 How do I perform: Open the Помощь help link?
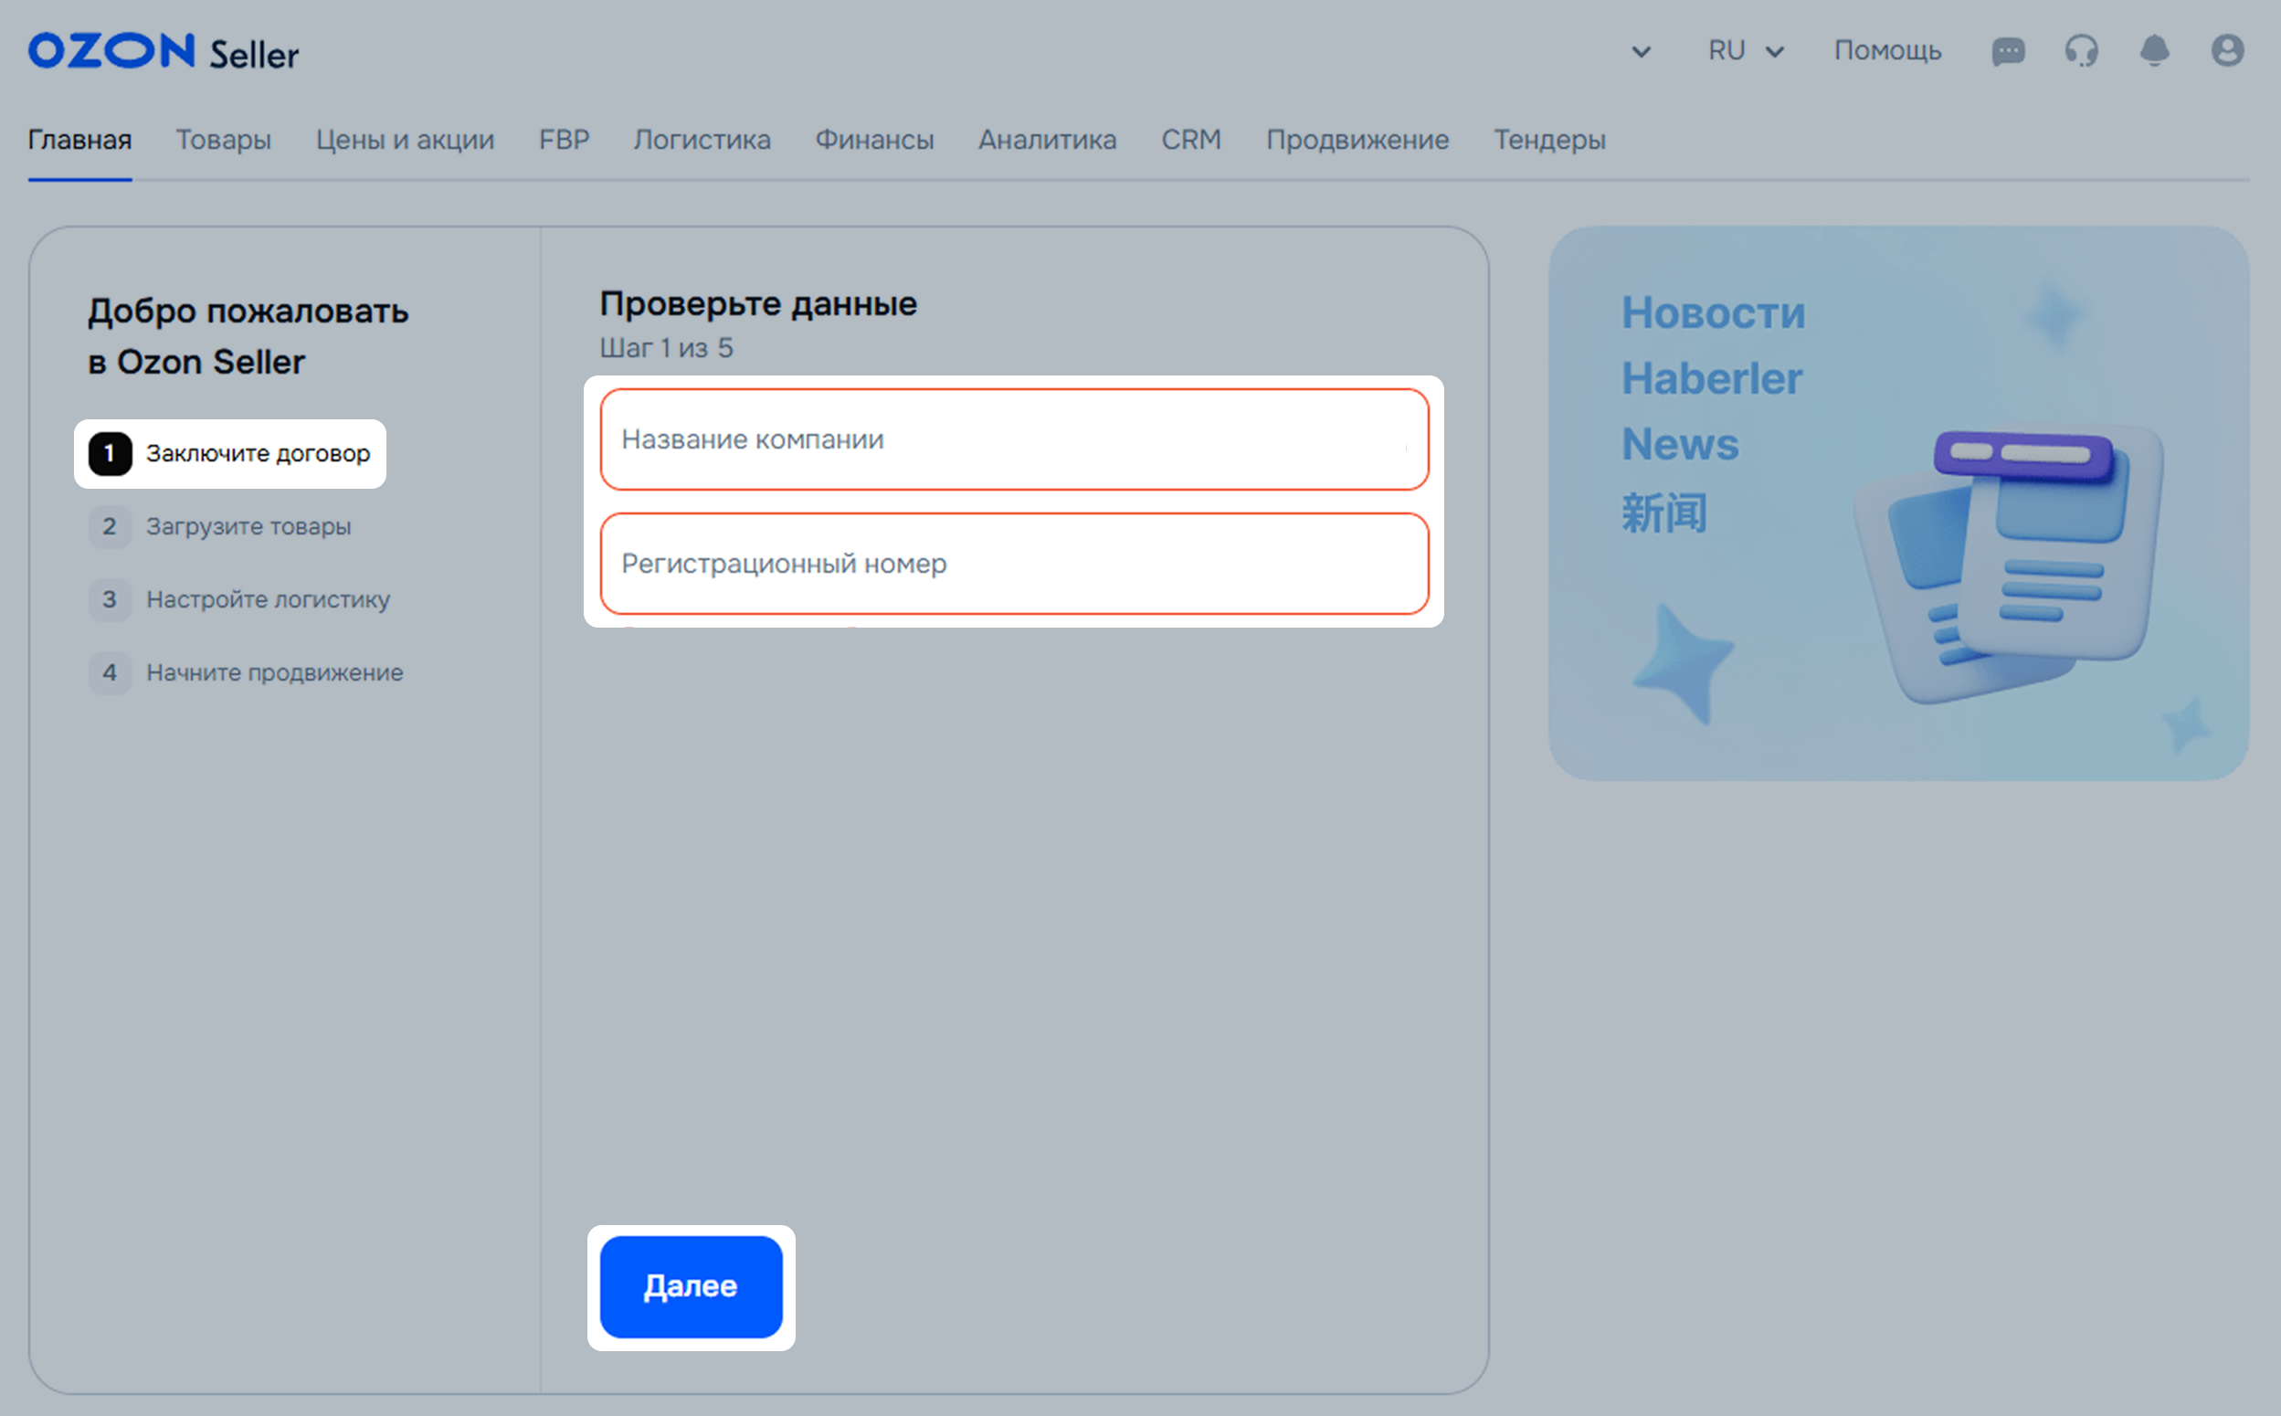pos(1887,50)
